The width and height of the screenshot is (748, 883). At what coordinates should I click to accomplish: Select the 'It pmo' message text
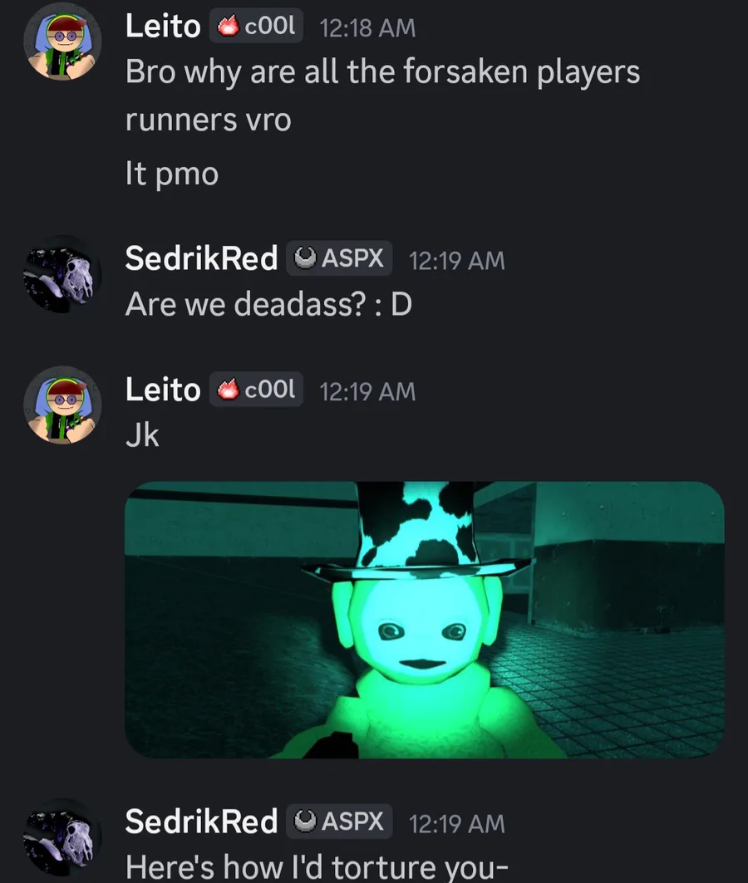pyautogui.click(x=172, y=174)
